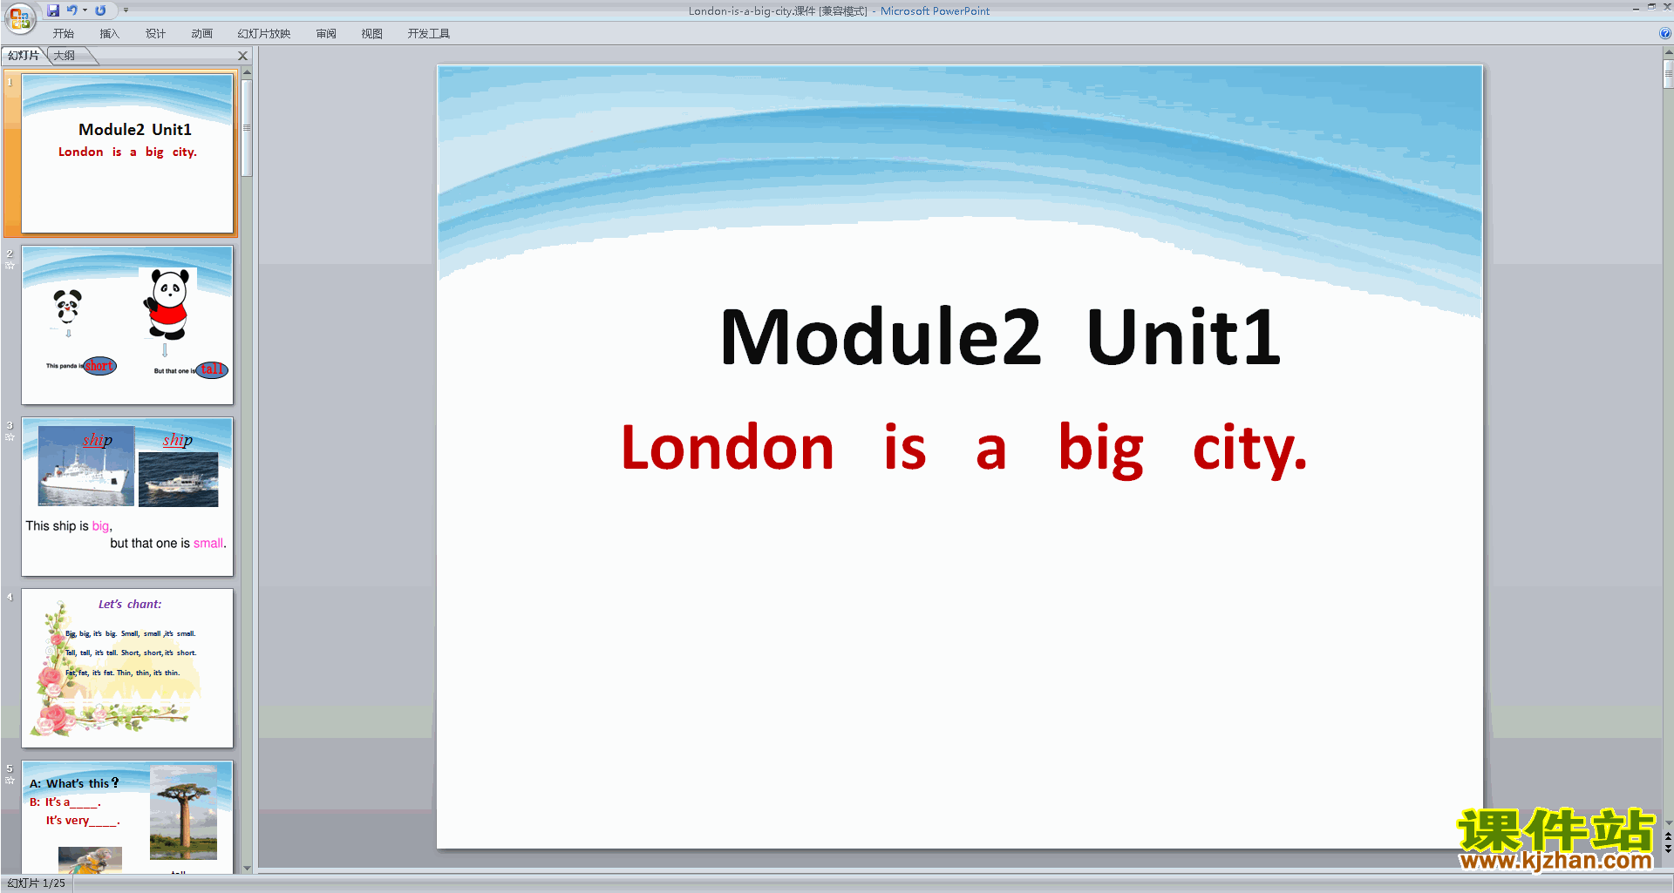Open the 审阅 ribbon tab

(x=326, y=34)
